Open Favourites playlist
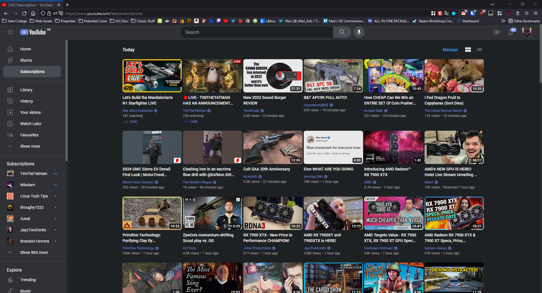Viewport: 542px width, 293px height. pos(33,135)
